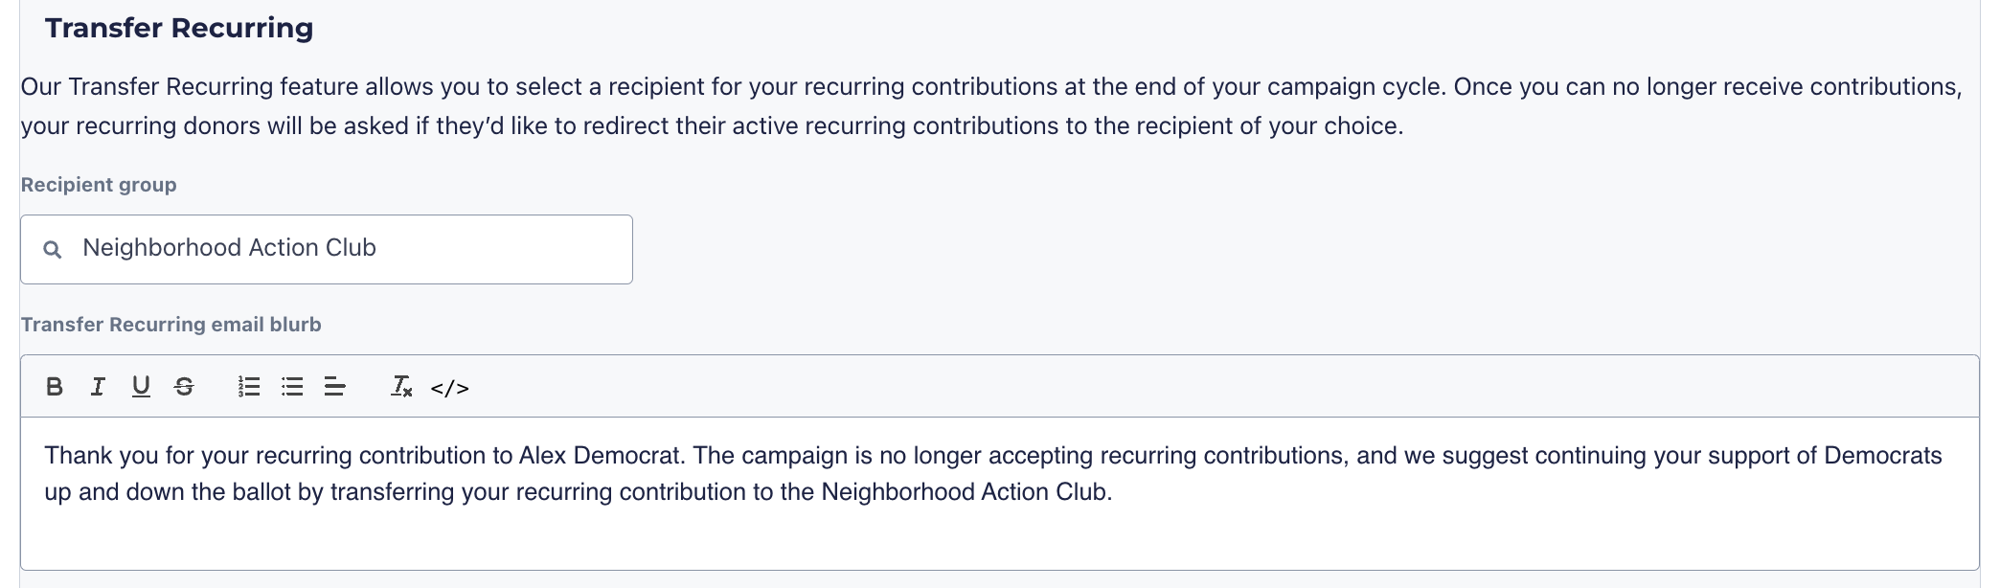Click the 'Neighborhood Action Club' text in recipient field

click(x=229, y=248)
